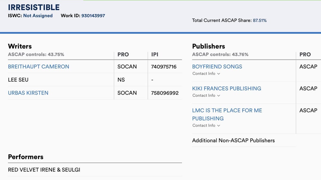Click IPI number 740975716
Viewport: 321px width, 180px height.
(163, 67)
